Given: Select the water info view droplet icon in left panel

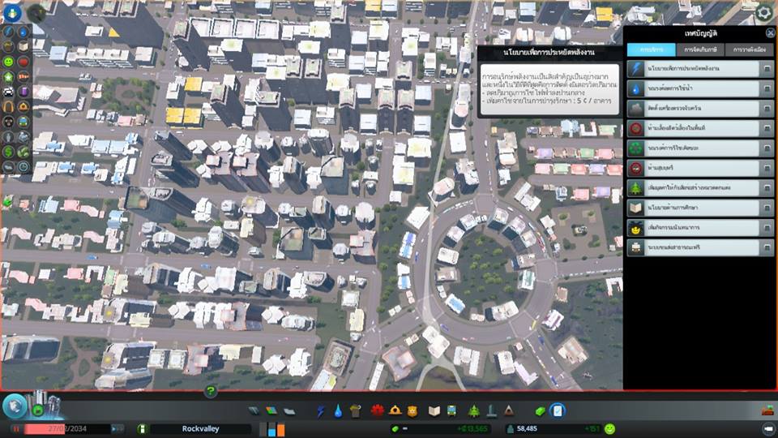Looking at the screenshot, I should coord(24,32).
